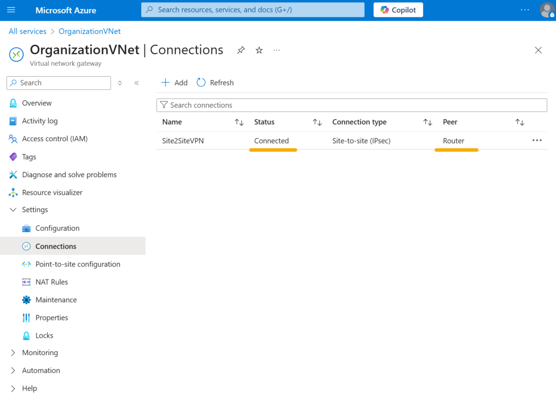The width and height of the screenshot is (556, 409).
Task: Click the Router peer cell
Action: tap(453, 141)
